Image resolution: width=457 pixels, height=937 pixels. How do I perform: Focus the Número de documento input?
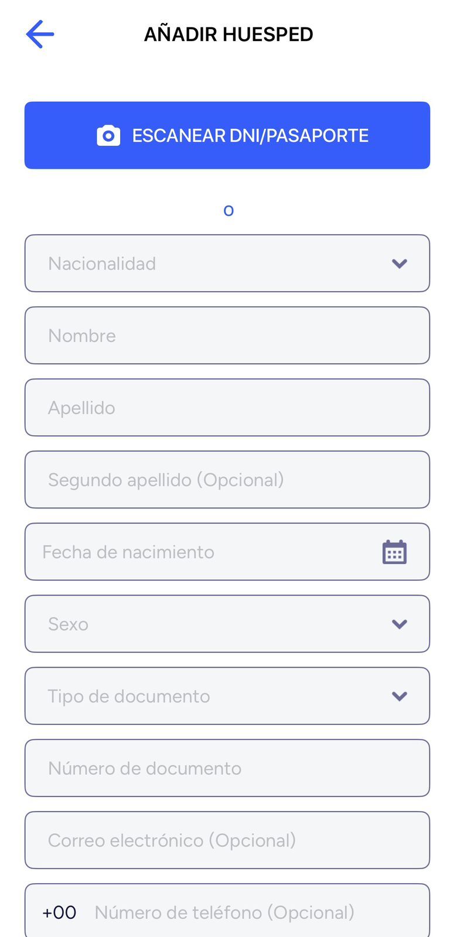227,768
